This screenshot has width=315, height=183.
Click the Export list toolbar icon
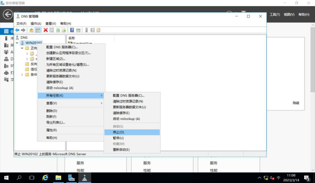click(x=64, y=30)
